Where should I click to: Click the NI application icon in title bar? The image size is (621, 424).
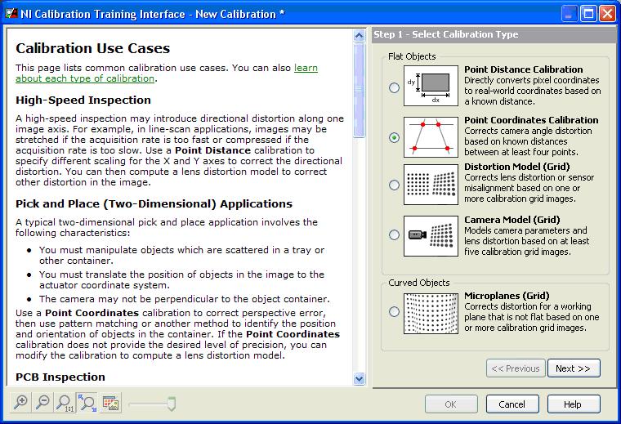(11, 14)
